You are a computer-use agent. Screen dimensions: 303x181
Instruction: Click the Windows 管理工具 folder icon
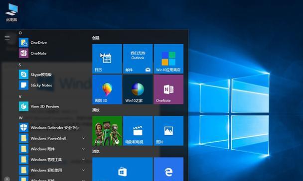coord(23,160)
